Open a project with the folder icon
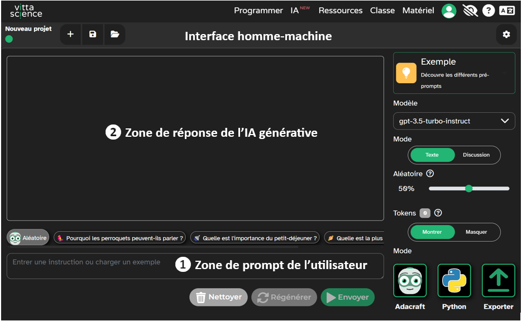The image size is (522, 321). tap(115, 35)
